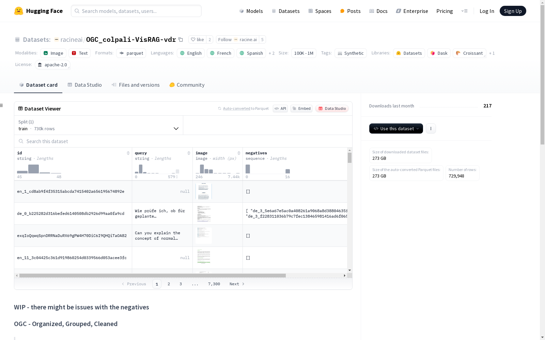545x340 pixels.
Task: Open the Synthetic tag
Action: 351,53
